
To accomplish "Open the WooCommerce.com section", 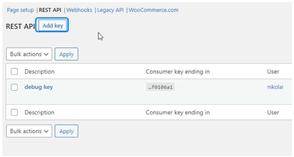I will (x=153, y=10).
